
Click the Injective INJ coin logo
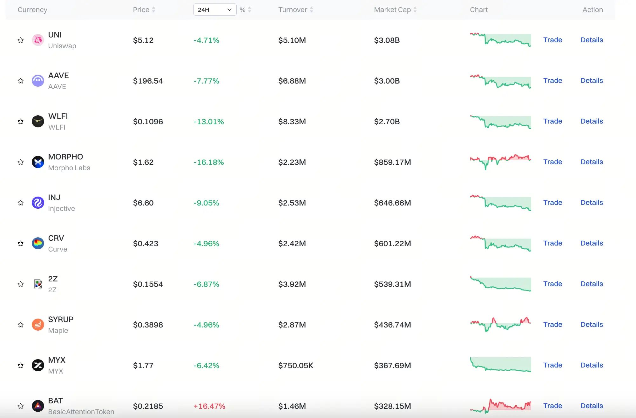(38, 203)
